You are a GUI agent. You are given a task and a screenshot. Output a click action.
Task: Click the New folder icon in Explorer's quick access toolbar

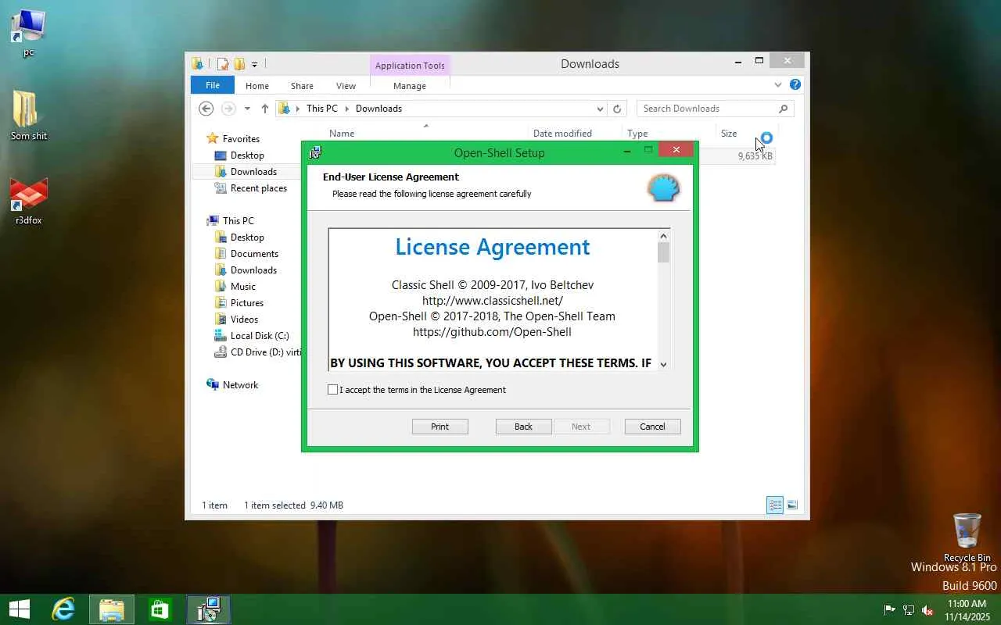click(x=239, y=64)
